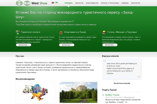157x104 pixels.
Task: Click Детальніше under Туристичні послуги
Action: pos(24,45)
